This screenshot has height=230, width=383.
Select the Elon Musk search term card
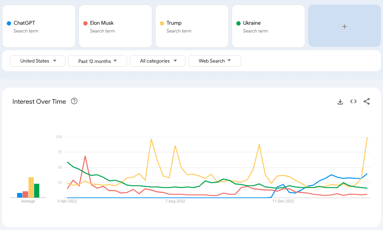(x=116, y=26)
